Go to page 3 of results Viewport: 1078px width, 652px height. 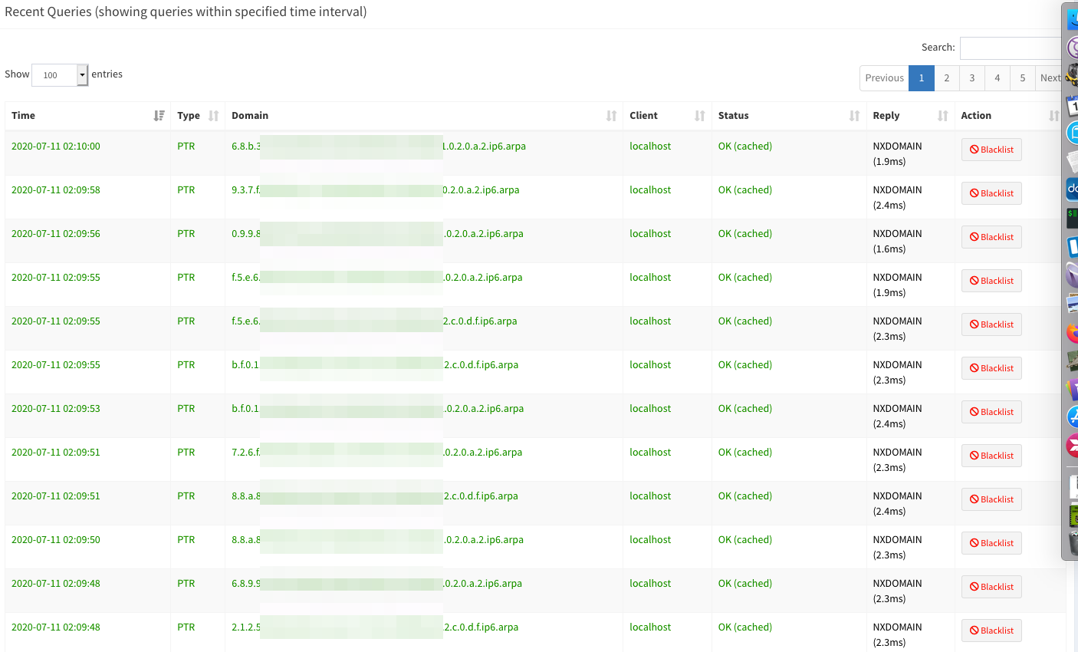point(971,77)
